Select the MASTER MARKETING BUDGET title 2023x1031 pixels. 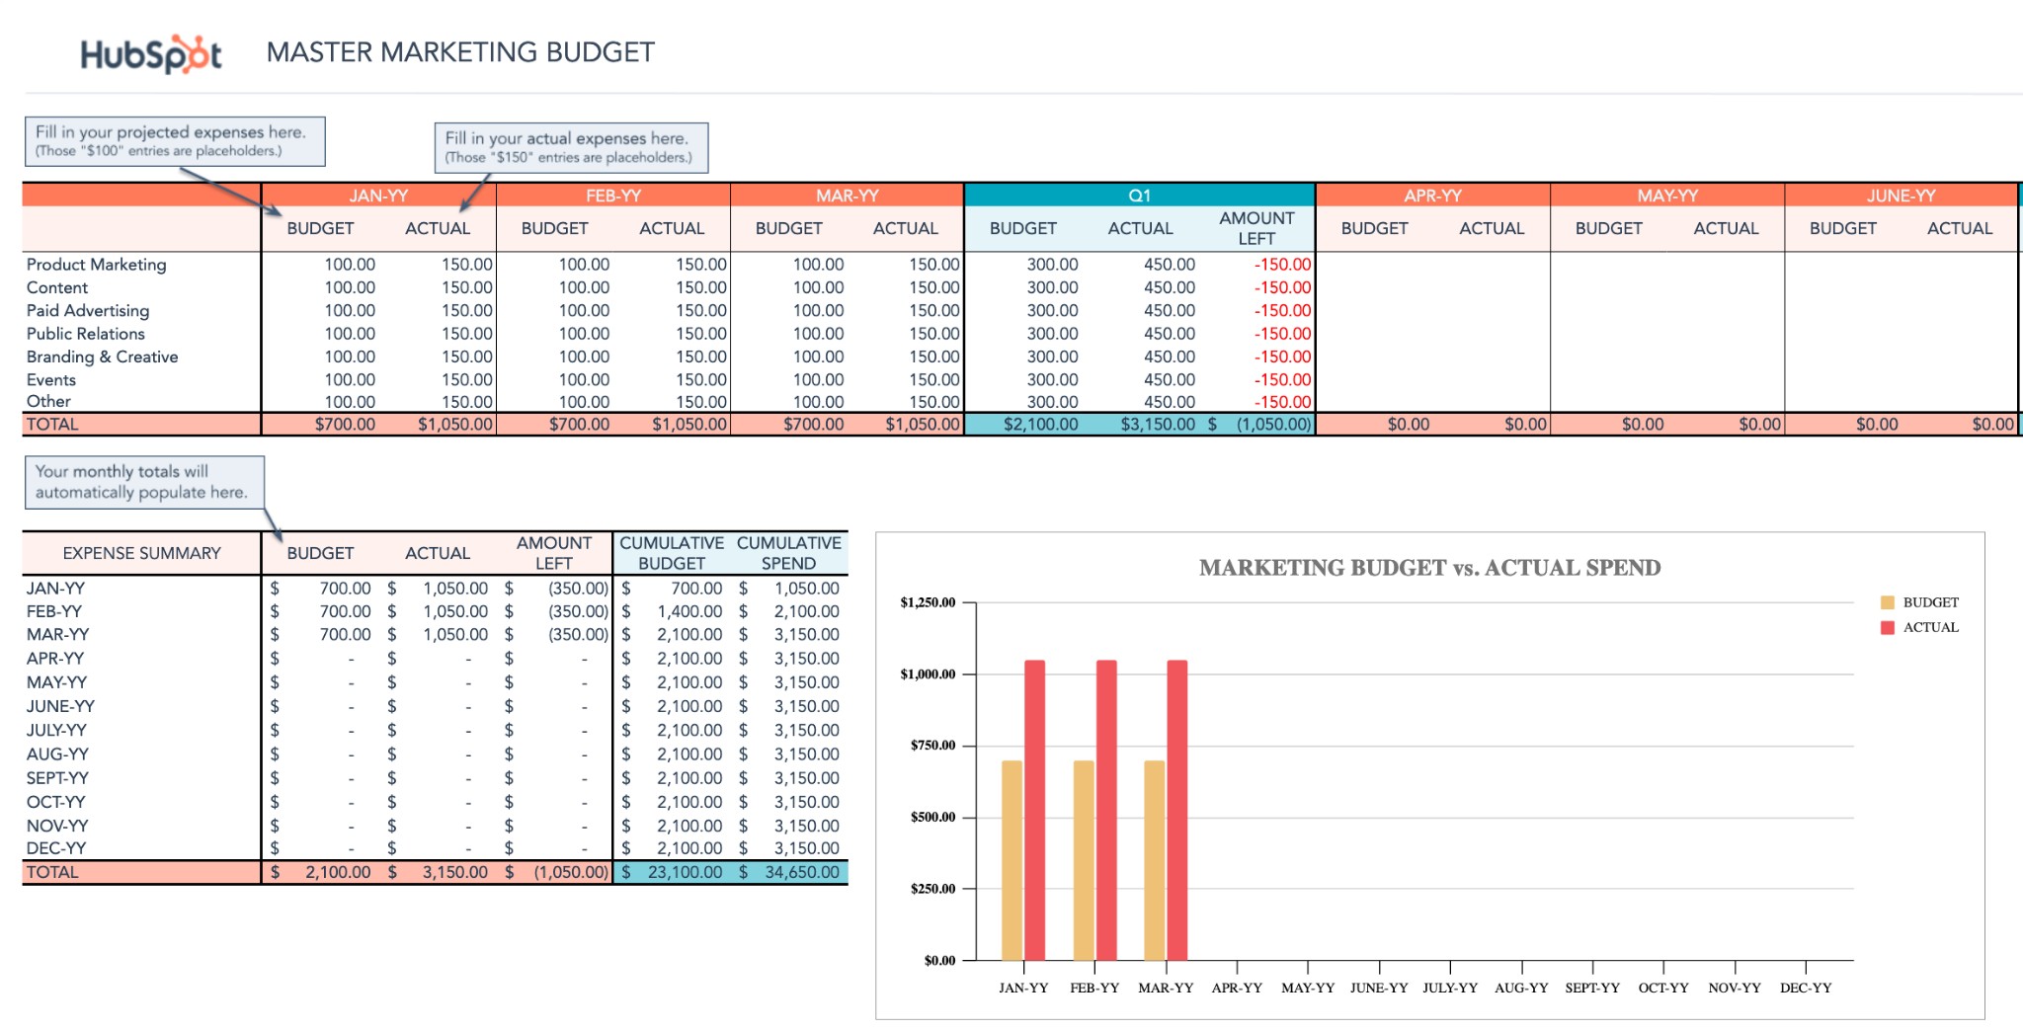tap(460, 52)
